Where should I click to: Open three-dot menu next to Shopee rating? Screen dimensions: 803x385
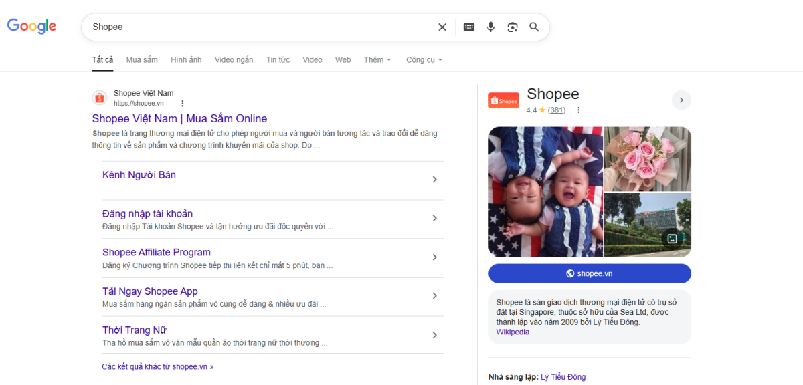point(578,110)
